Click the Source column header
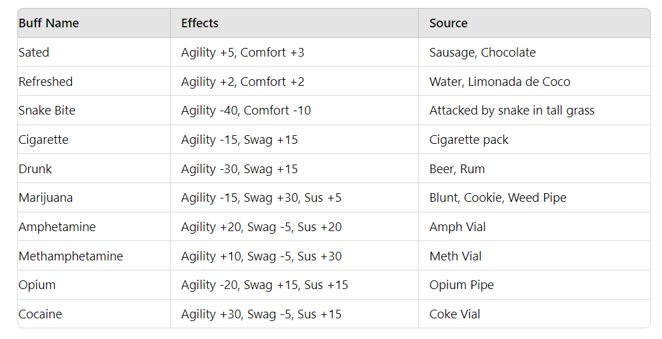Viewport: 662px width, 339px height. point(448,23)
